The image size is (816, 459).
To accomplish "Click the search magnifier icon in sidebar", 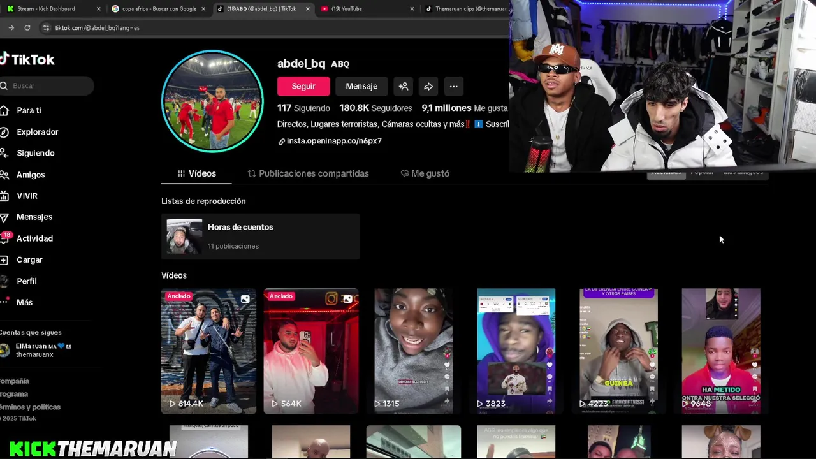I will point(4,85).
